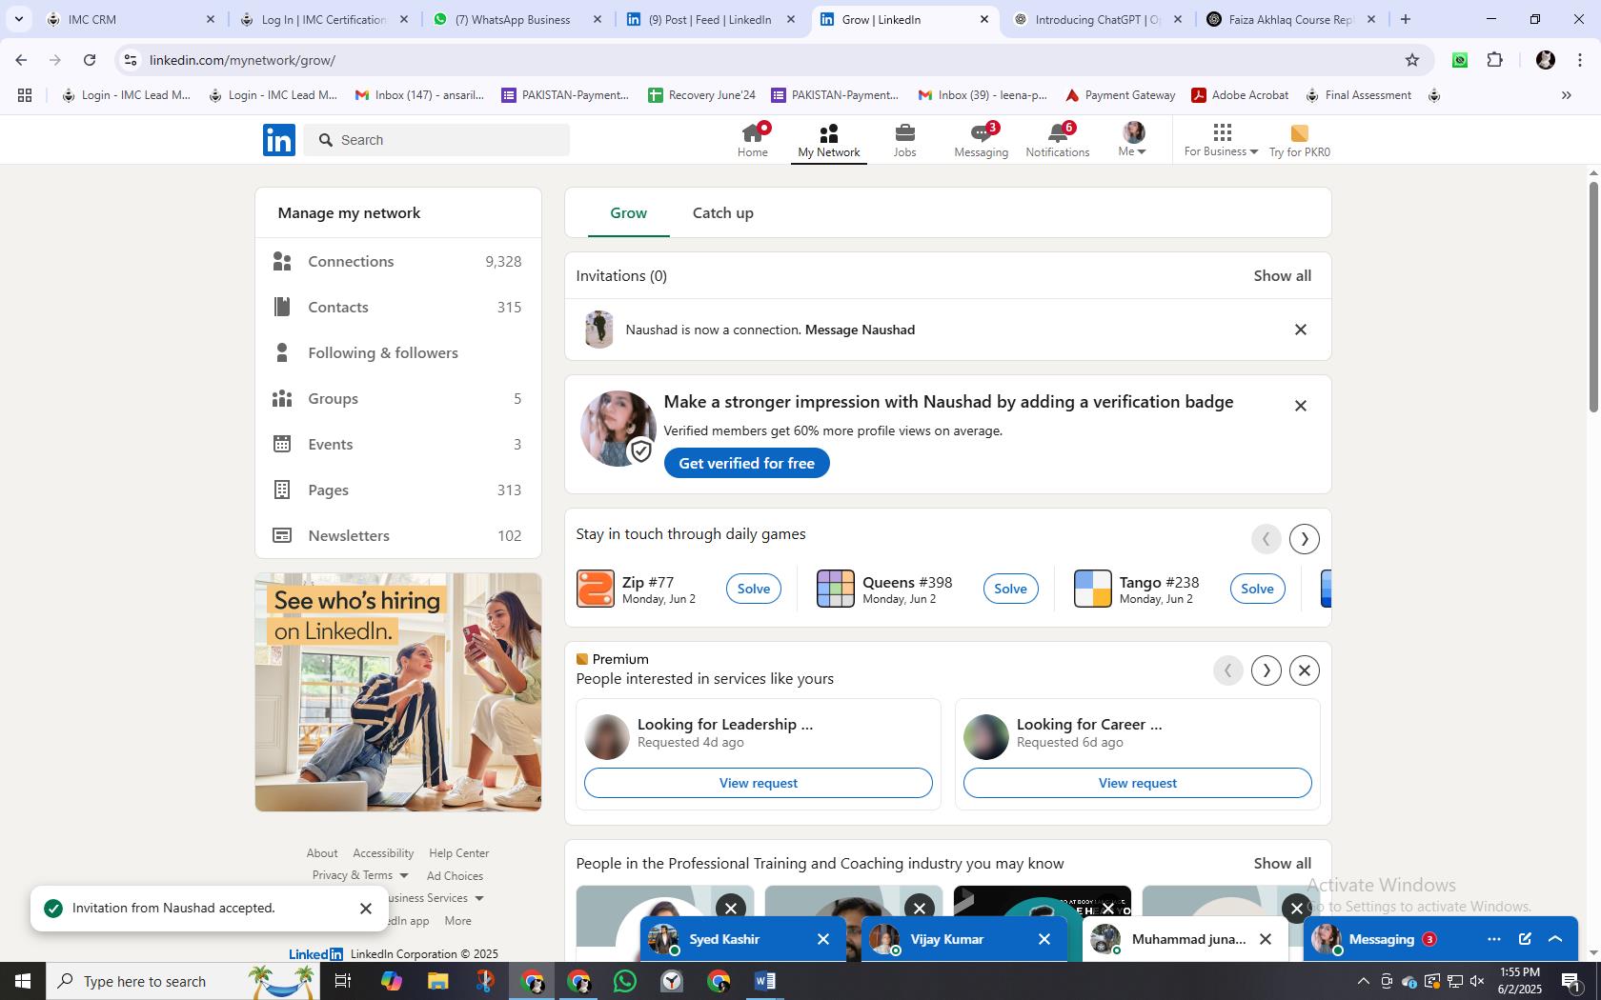The image size is (1601, 1000).
Task: Expand Privacy & Terms dropdown
Action: [360, 875]
